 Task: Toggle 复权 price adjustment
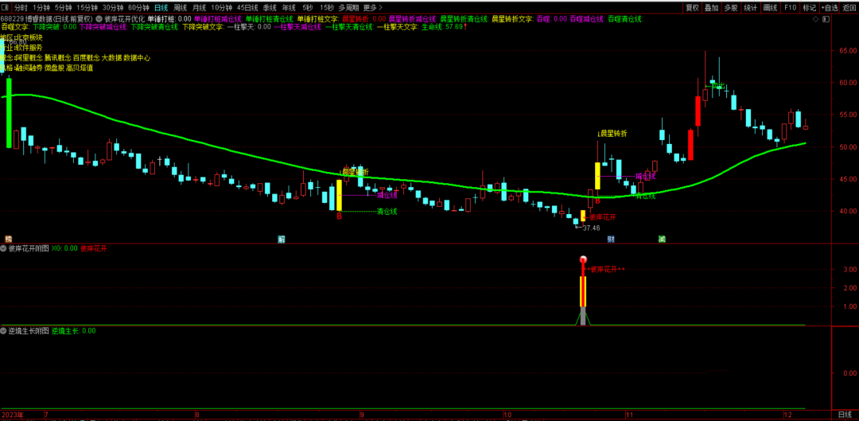692,7
